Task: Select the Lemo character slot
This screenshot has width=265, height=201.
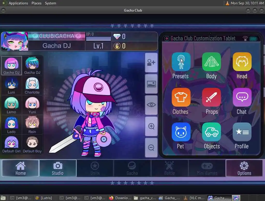Action: 11,105
